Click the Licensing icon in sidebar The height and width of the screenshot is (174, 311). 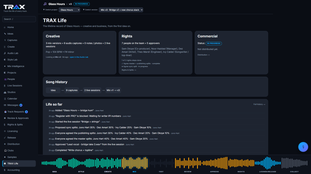click(5, 131)
